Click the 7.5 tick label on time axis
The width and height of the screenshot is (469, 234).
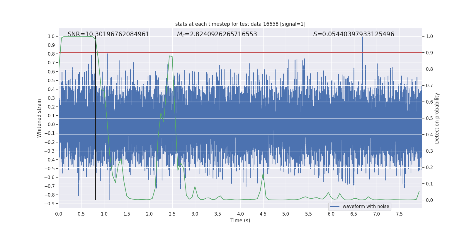(399, 214)
